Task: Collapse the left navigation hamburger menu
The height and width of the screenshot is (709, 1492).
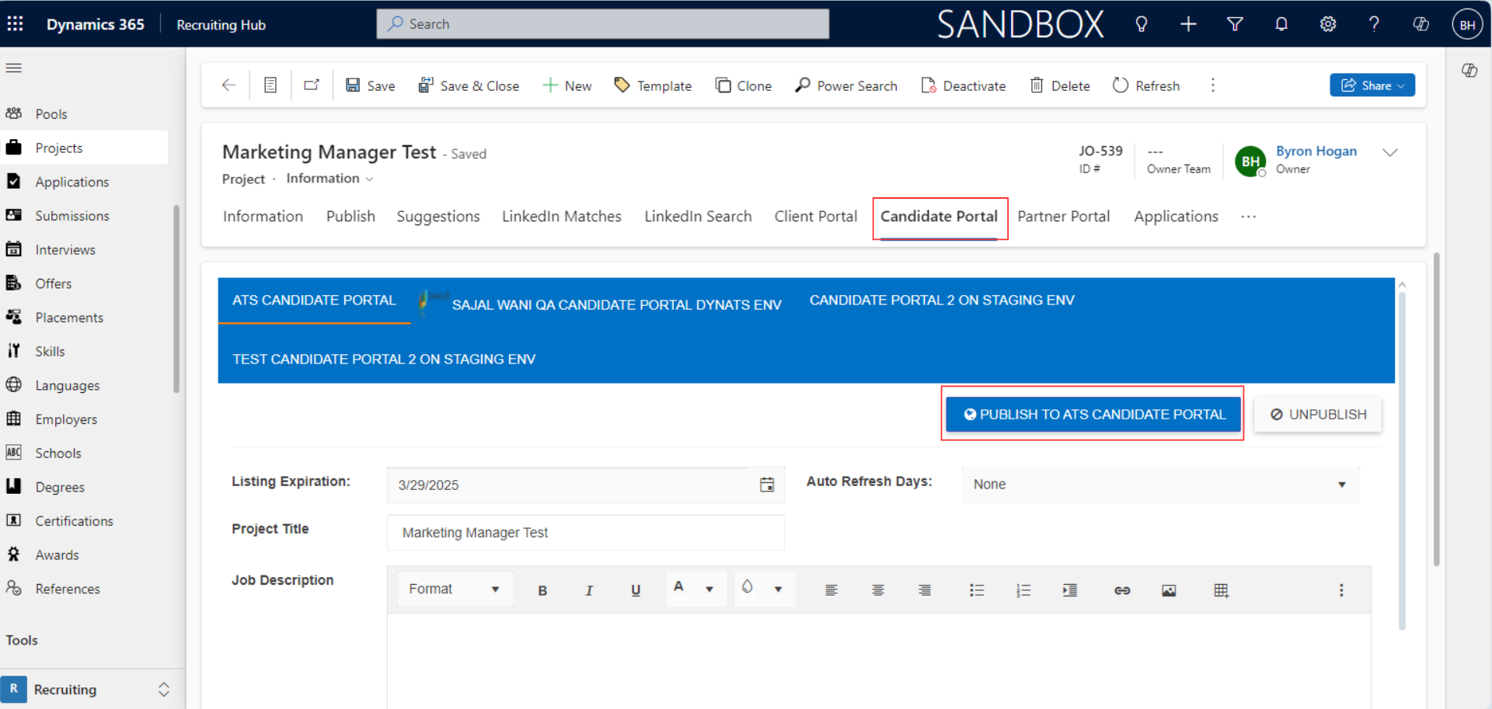Action: point(13,68)
